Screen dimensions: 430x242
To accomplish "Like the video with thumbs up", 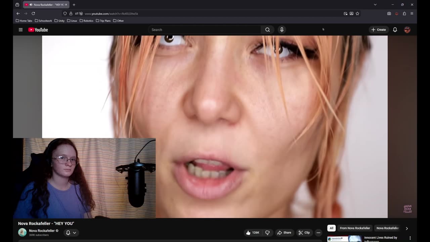I will [252, 233].
